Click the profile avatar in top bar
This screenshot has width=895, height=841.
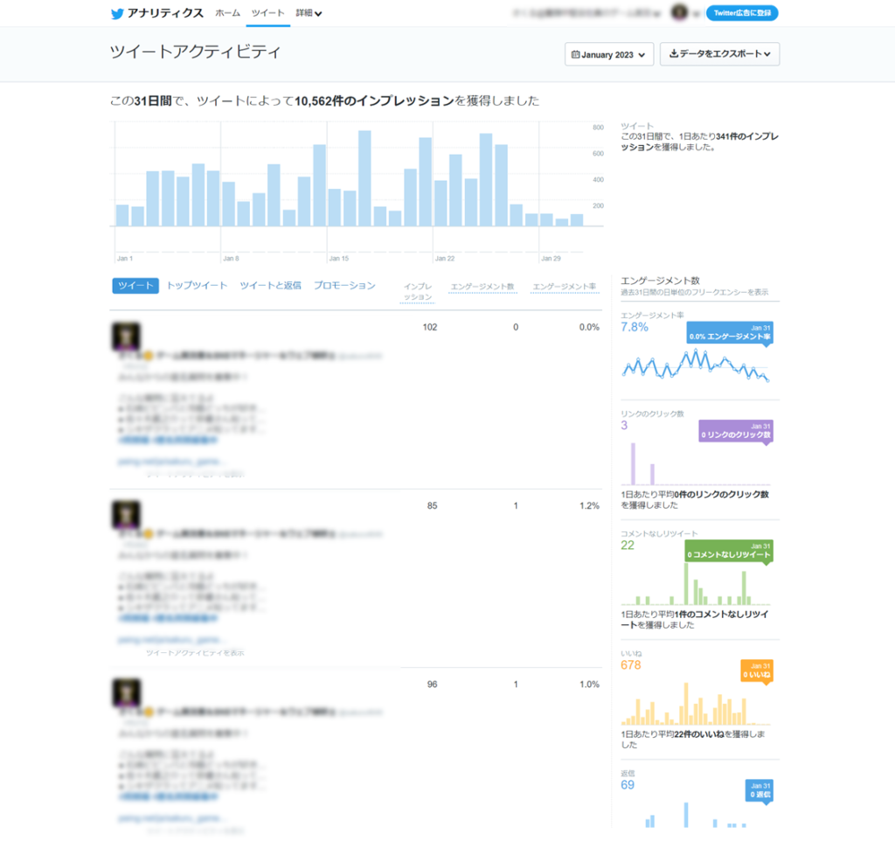(x=678, y=13)
